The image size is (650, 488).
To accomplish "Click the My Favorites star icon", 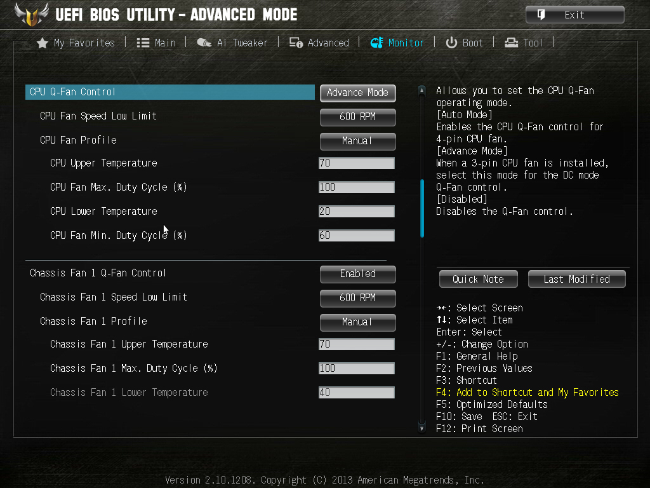I will (43, 43).
